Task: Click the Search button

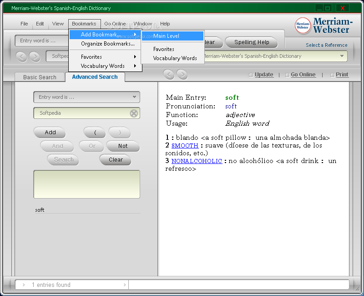Action: (63, 160)
